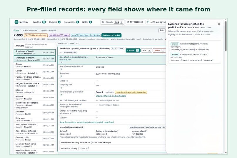This screenshot has height=158, width=237.
Task: Click the page vertical scrollbar
Action: (x=226, y=36)
